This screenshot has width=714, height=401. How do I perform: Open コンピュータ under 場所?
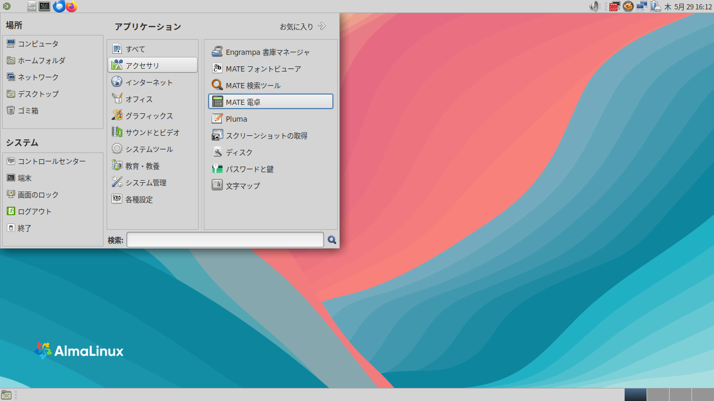(x=53, y=44)
